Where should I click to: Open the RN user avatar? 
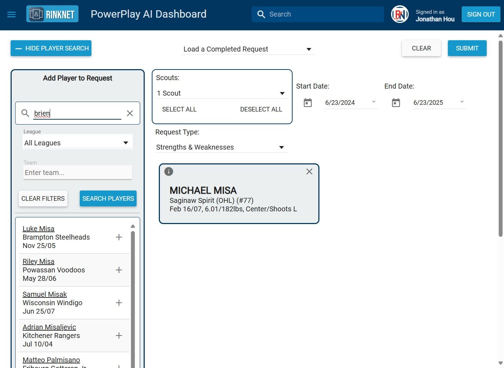400,14
